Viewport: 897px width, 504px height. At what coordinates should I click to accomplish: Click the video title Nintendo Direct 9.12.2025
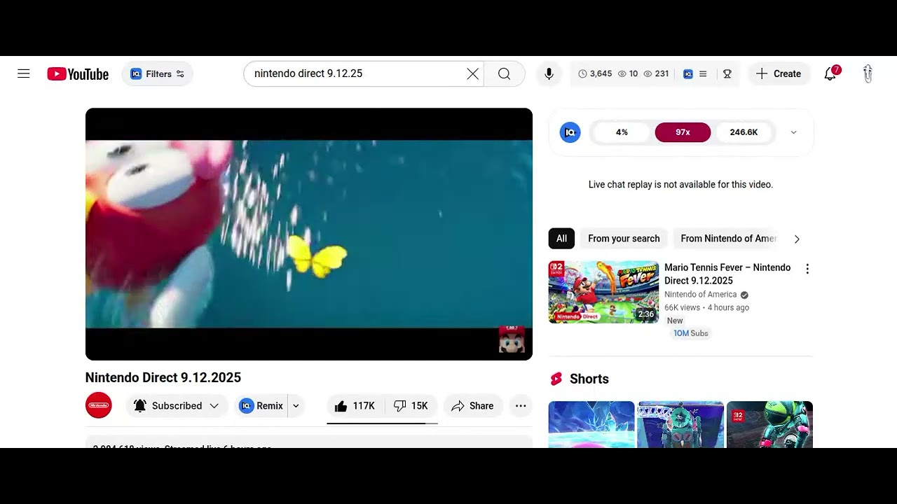pyautogui.click(x=163, y=377)
